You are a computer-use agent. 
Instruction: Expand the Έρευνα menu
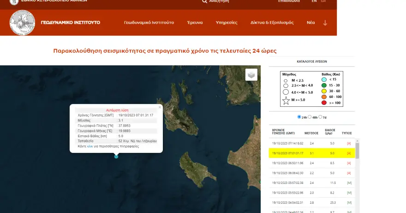195,23
